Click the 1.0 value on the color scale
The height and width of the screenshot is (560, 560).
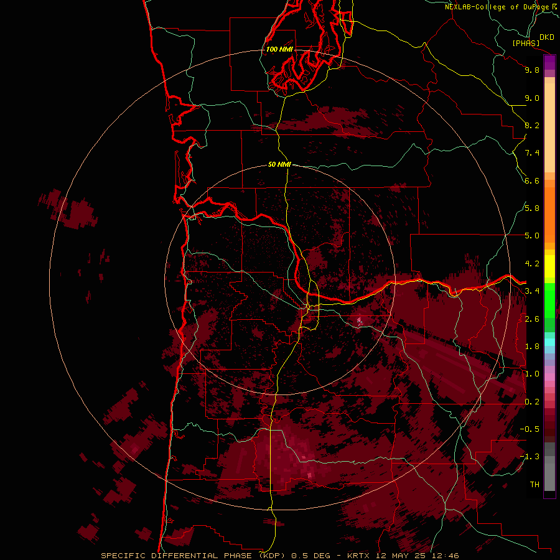(x=532, y=374)
